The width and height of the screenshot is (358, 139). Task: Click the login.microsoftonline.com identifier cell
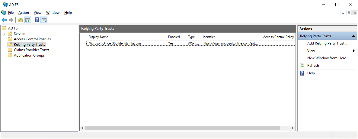[230, 43]
